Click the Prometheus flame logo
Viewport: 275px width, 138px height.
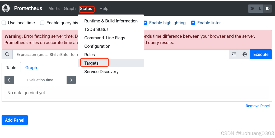[6, 8]
